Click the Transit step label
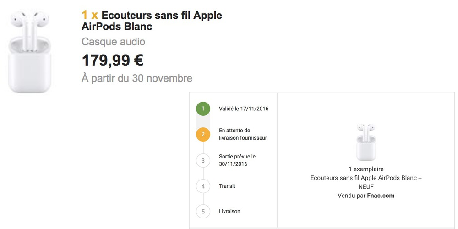Screen dimensions: 458x229 [227, 186]
